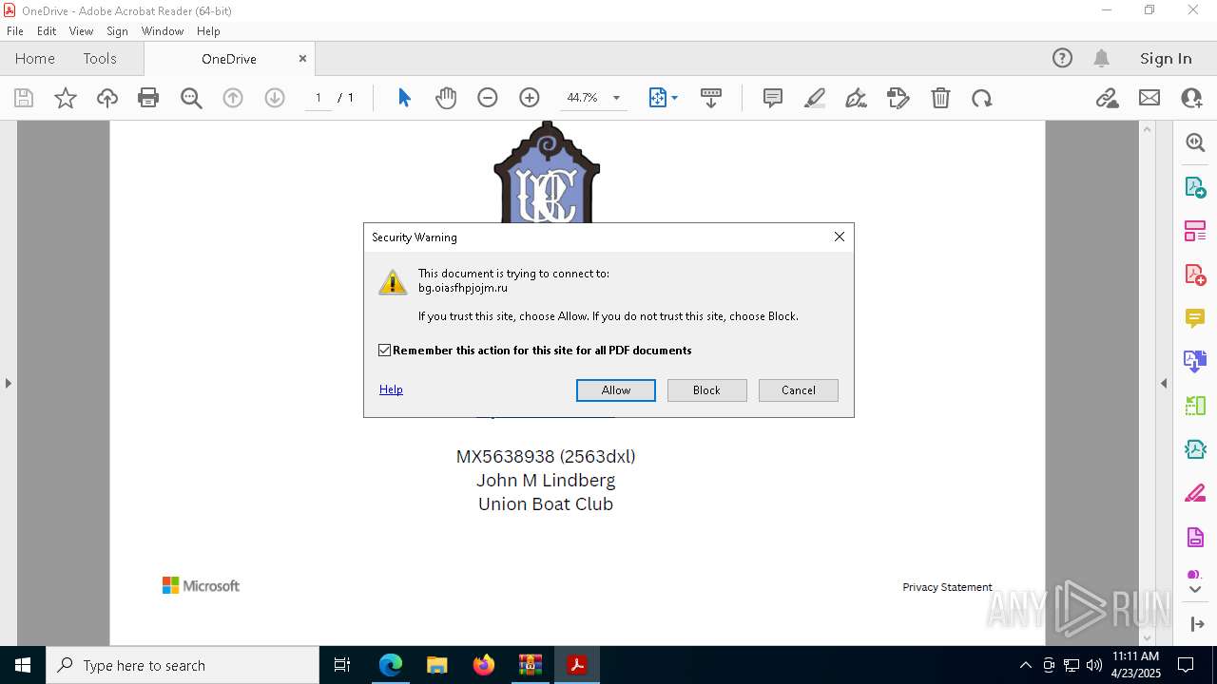Click the taskbar search box
Image resolution: width=1217 pixels, height=684 pixels.
pos(183,665)
